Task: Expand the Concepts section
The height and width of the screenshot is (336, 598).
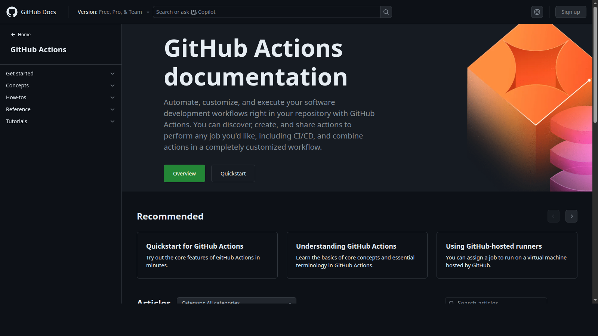Action: coord(61,85)
